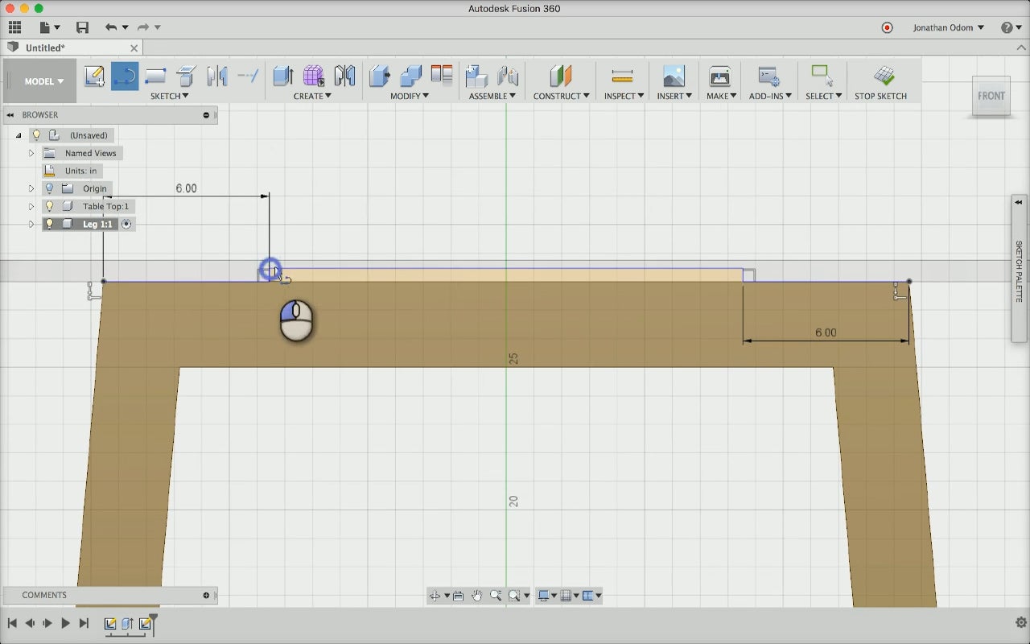Select the Create Sketch tool icon
The width and height of the screenshot is (1030, 644).
[x=94, y=76]
